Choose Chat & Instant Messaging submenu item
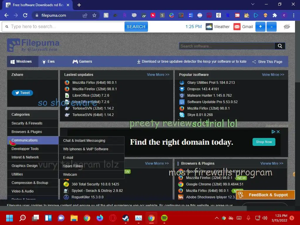Viewport: 300px width, 225px height. [x=91, y=140]
